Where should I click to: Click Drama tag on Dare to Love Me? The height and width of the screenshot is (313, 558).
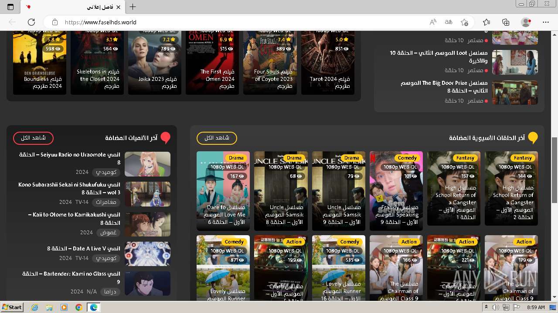pyautogui.click(x=236, y=158)
